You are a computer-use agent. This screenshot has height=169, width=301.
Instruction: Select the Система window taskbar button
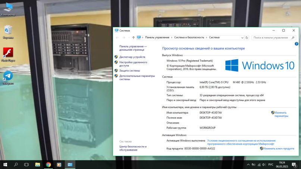[x=70, y=165]
